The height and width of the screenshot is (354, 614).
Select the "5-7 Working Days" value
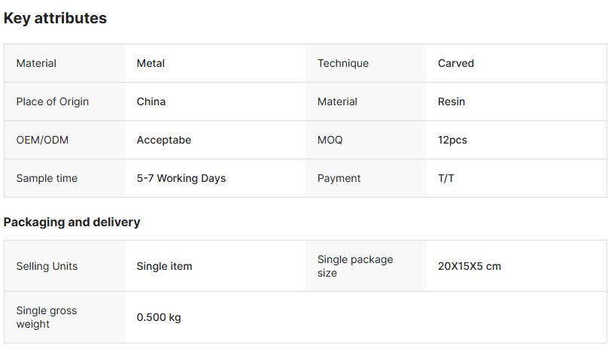pyautogui.click(x=181, y=178)
